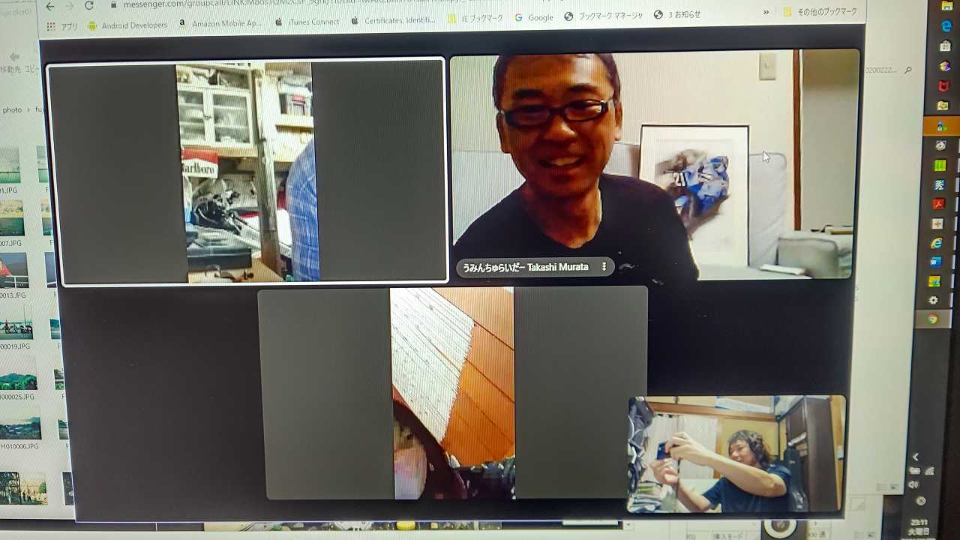Open the Android Developers bookmark
This screenshot has width=960, height=540.
(x=129, y=25)
